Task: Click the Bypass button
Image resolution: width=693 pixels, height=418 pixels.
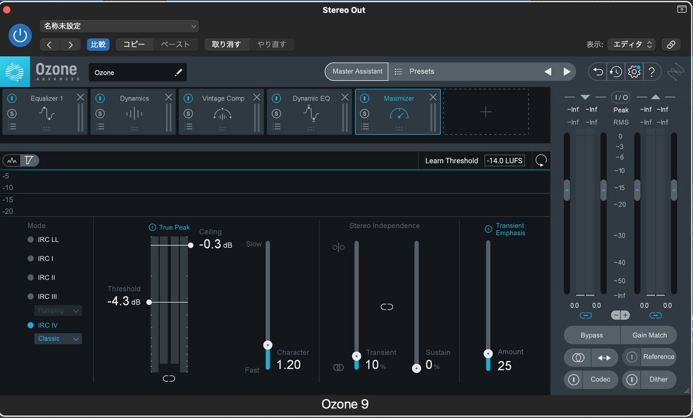Action: pyautogui.click(x=592, y=335)
